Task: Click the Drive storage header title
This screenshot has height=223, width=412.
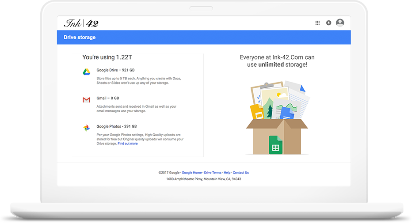Action: tap(80, 38)
